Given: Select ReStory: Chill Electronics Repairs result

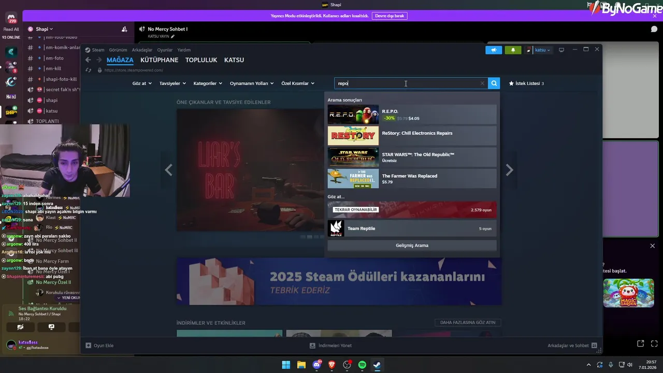Looking at the screenshot, I should [412, 136].
